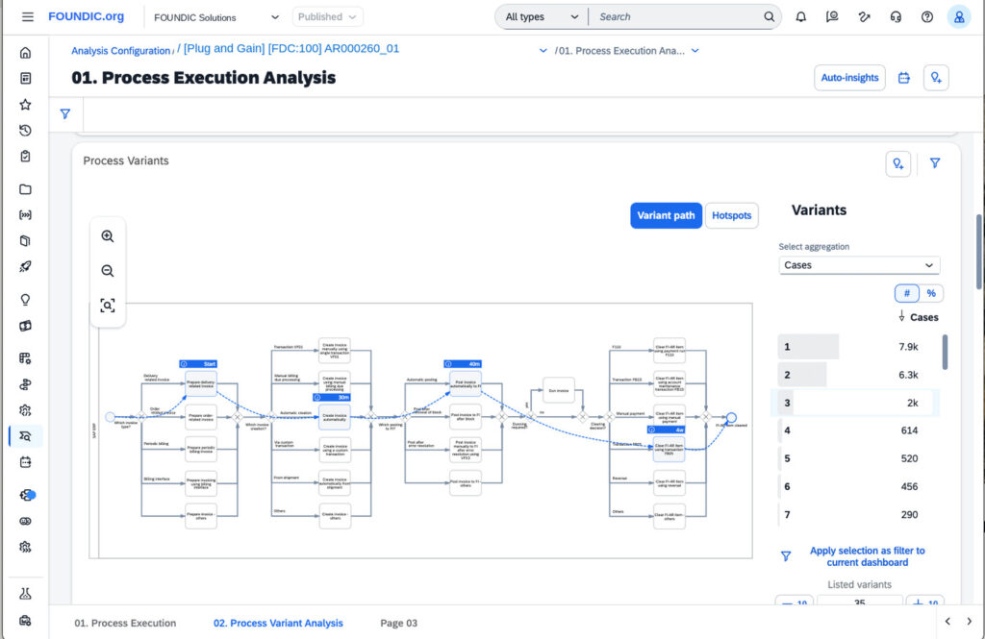The height and width of the screenshot is (639, 985).
Task: Open 01. Process Execution tab
Action: click(x=125, y=623)
